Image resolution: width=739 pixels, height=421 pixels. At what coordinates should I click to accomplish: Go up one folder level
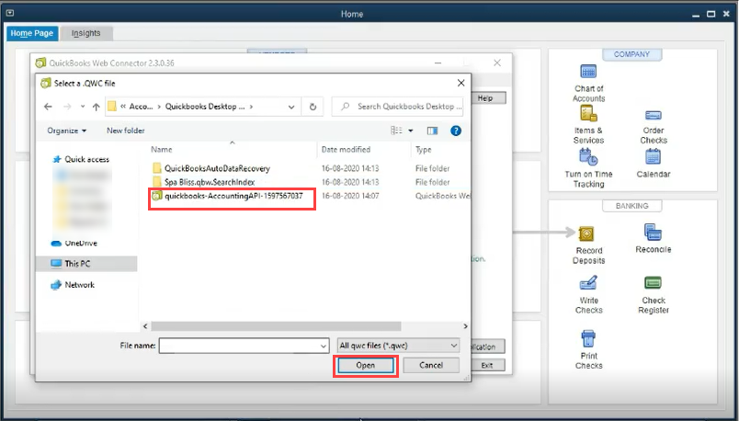coord(97,107)
